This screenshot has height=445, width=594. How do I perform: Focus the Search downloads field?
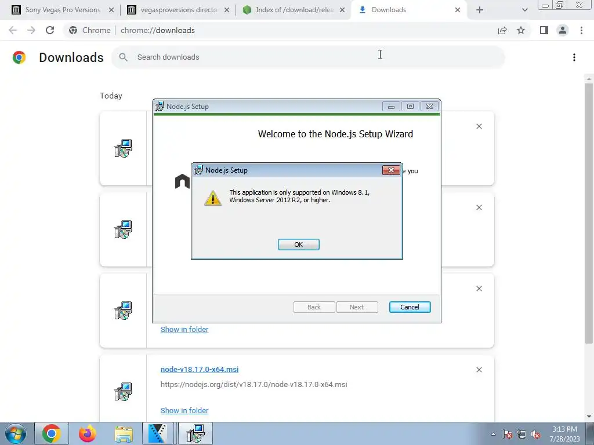[x=308, y=57]
